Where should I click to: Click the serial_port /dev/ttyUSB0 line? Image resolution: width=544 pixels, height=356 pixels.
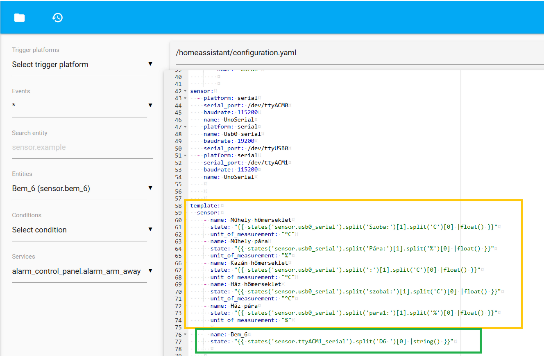246,148
